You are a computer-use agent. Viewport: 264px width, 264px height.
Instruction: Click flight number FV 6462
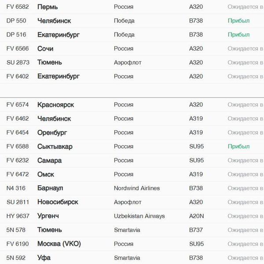[18, 119]
